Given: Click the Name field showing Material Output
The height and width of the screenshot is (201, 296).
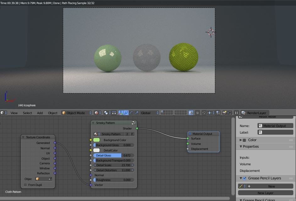Looking at the screenshot, I should tap(275, 125).
